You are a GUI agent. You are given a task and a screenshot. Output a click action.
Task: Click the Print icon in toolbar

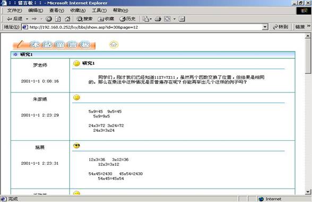pyautogui.click(x=158, y=19)
